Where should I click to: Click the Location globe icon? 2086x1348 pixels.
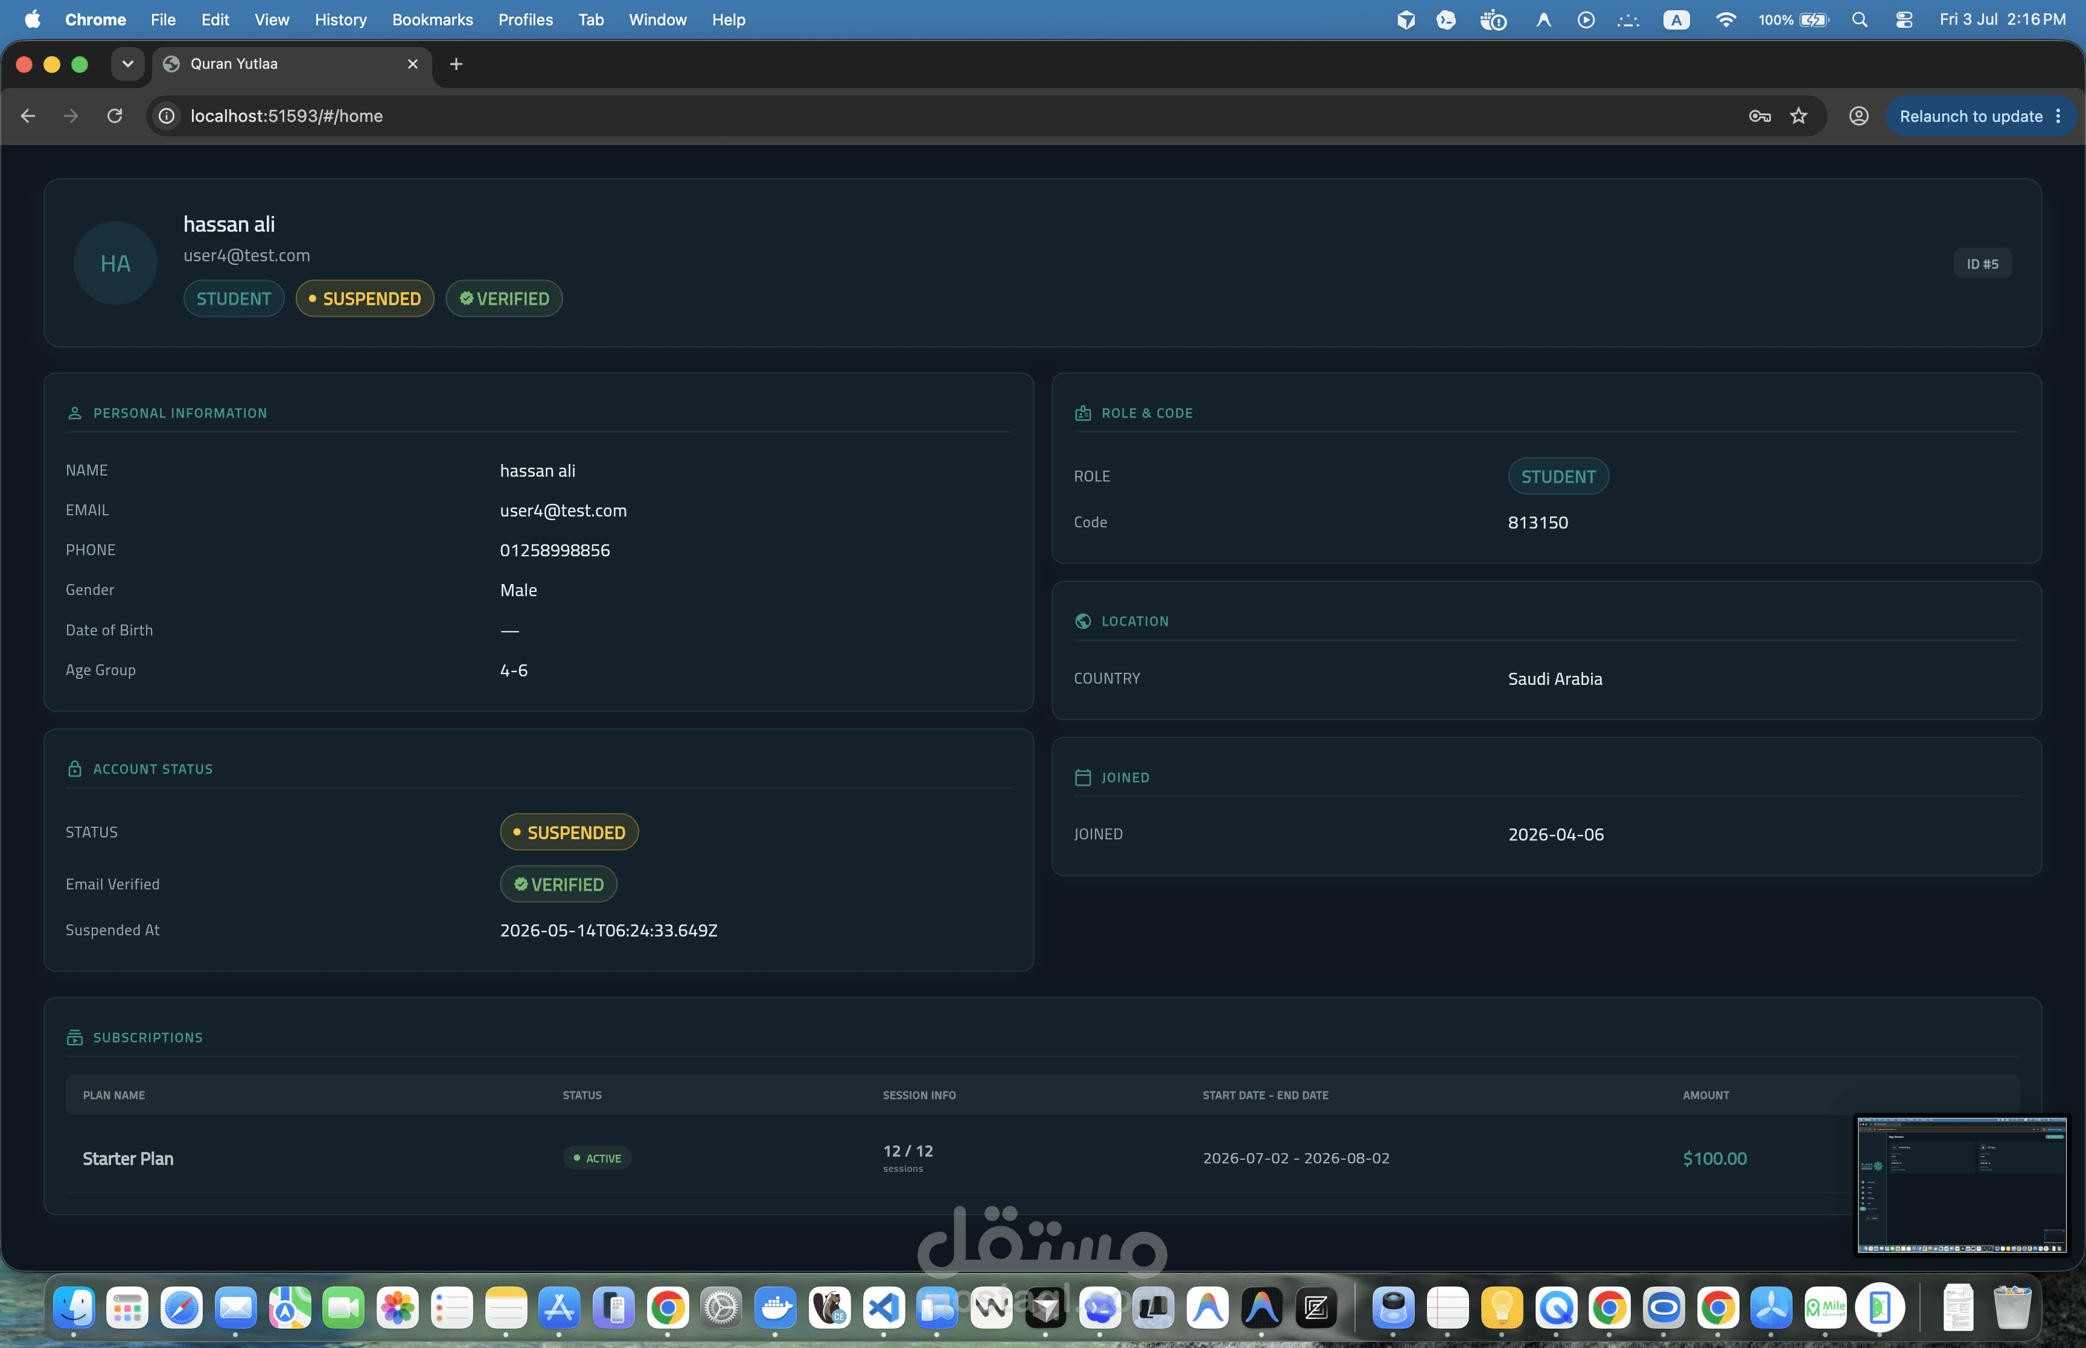tap(1083, 621)
